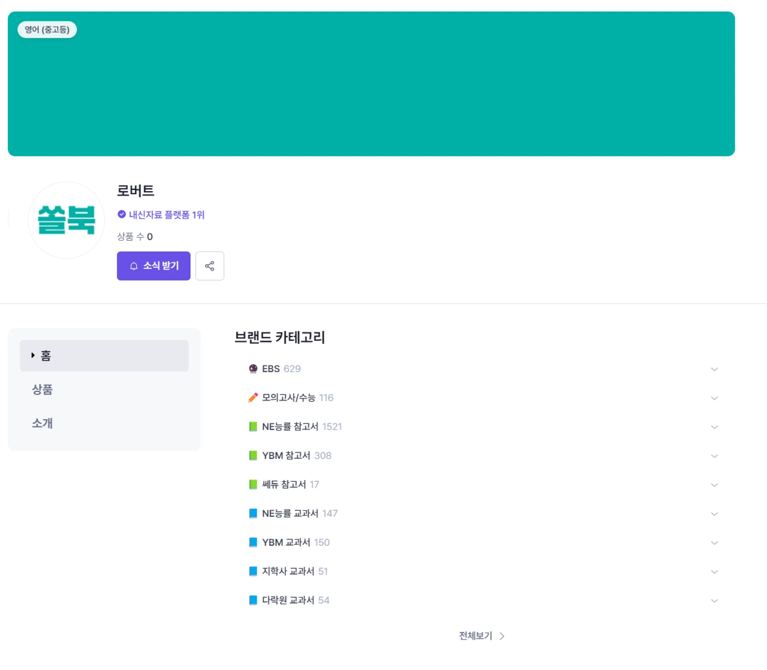The height and width of the screenshot is (670, 767).
Task: Click green book icon for NE능률 참고서
Action: point(253,427)
